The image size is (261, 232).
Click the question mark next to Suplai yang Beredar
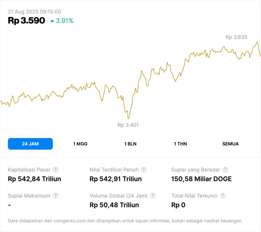(x=225, y=170)
